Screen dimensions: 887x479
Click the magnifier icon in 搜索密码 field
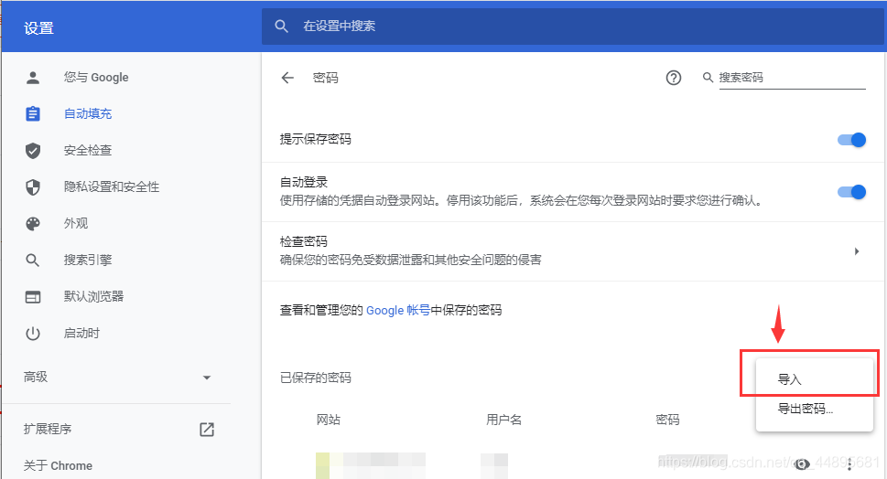tap(708, 78)
